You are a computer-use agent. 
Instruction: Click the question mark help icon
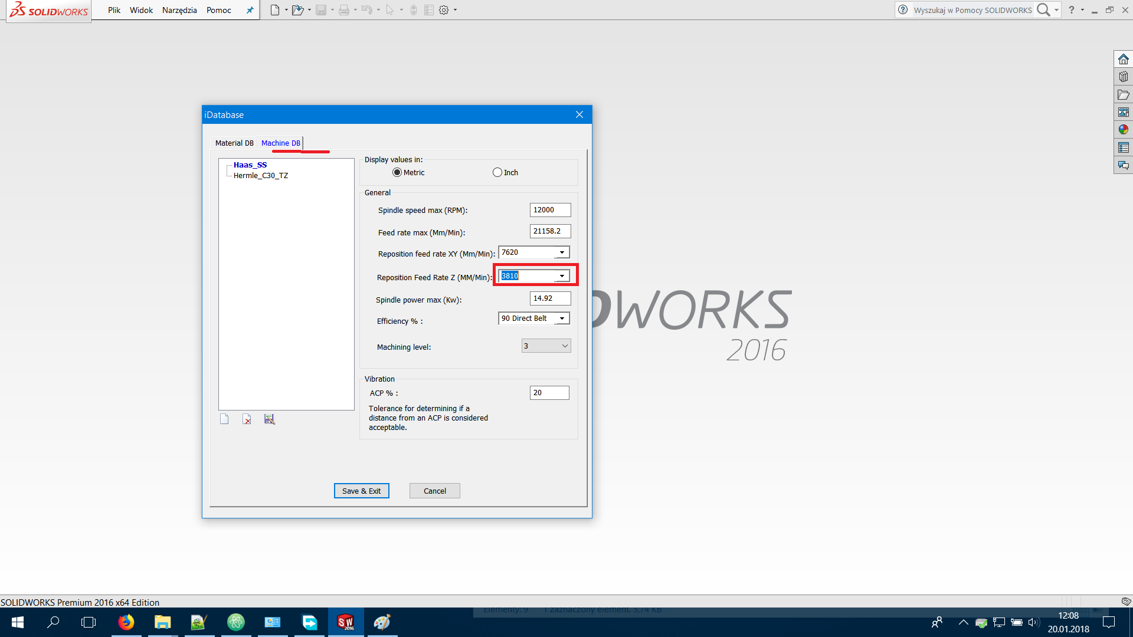click(1072, 10)
